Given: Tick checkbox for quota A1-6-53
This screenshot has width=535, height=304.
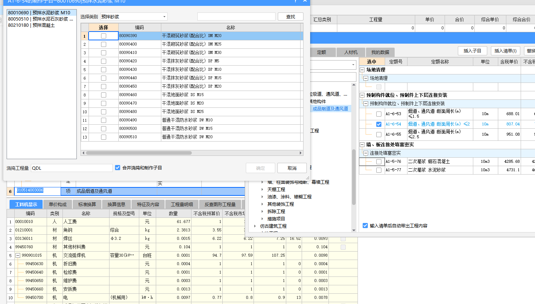Looking at the screenshot, I should point(379,114).
